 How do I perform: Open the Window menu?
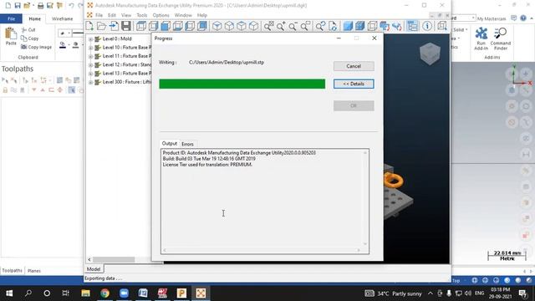(183, 15)
